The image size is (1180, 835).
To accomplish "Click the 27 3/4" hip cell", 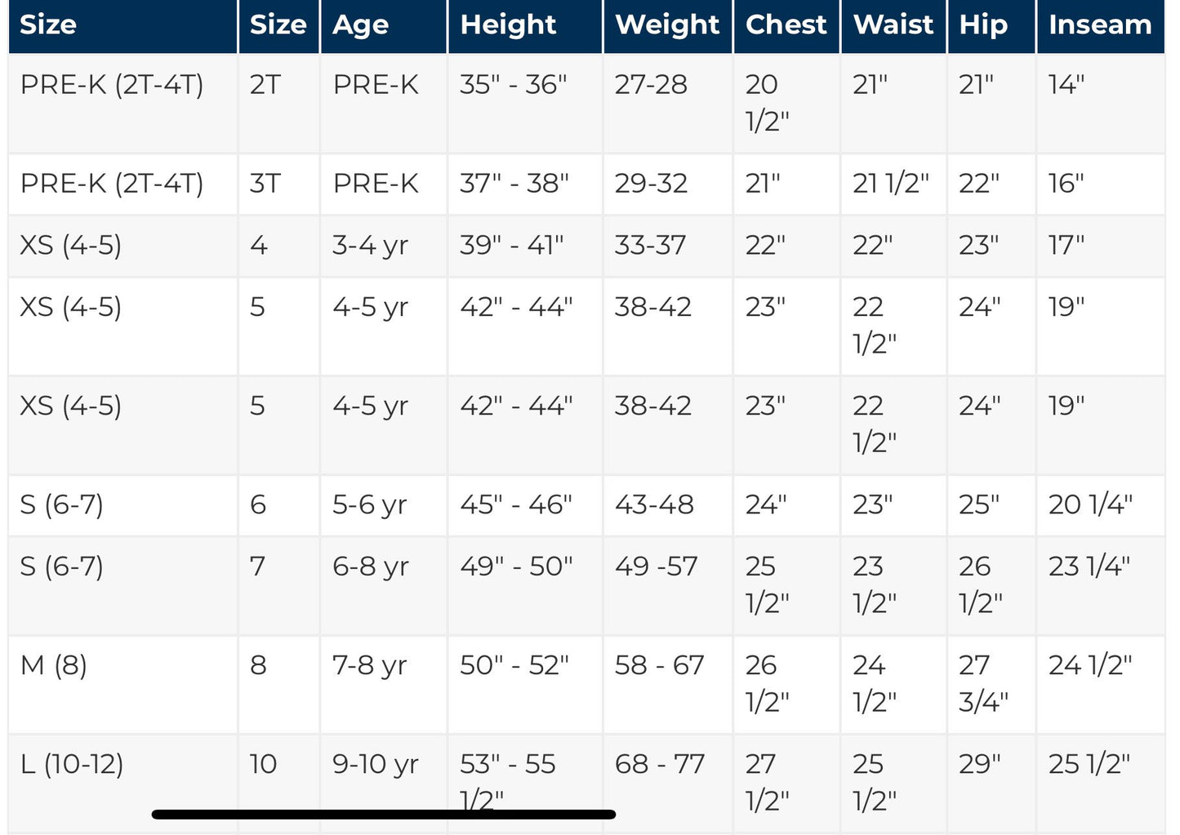I will (983, 683).
